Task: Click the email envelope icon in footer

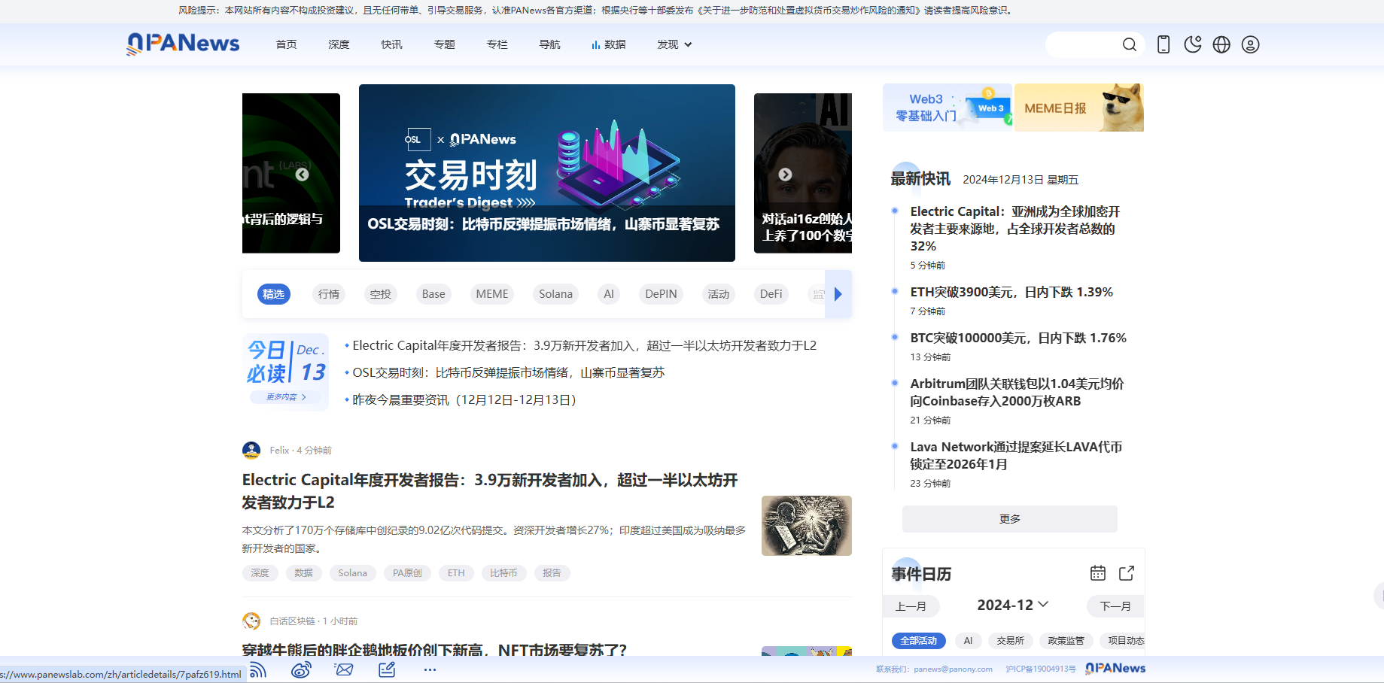Action: (344, 669)
